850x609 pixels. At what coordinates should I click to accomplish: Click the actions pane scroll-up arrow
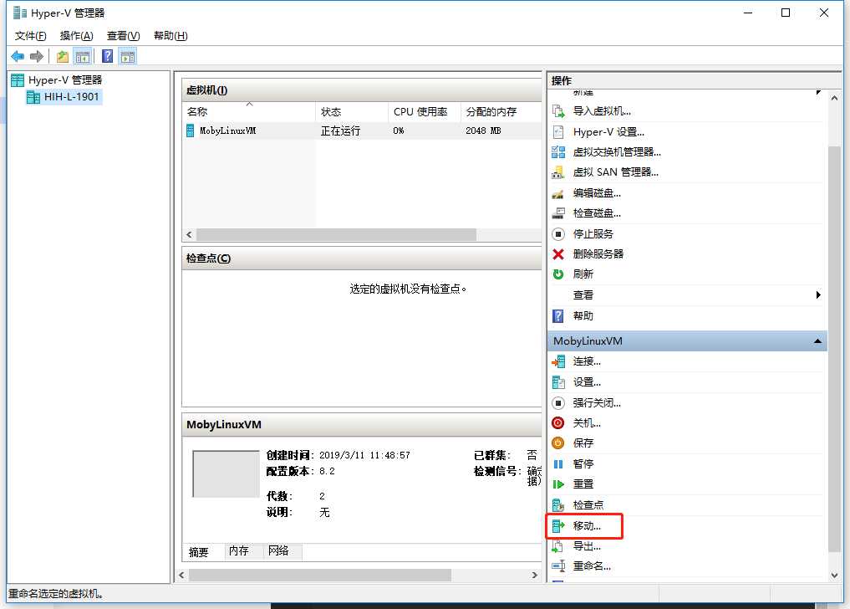[834, 98]
